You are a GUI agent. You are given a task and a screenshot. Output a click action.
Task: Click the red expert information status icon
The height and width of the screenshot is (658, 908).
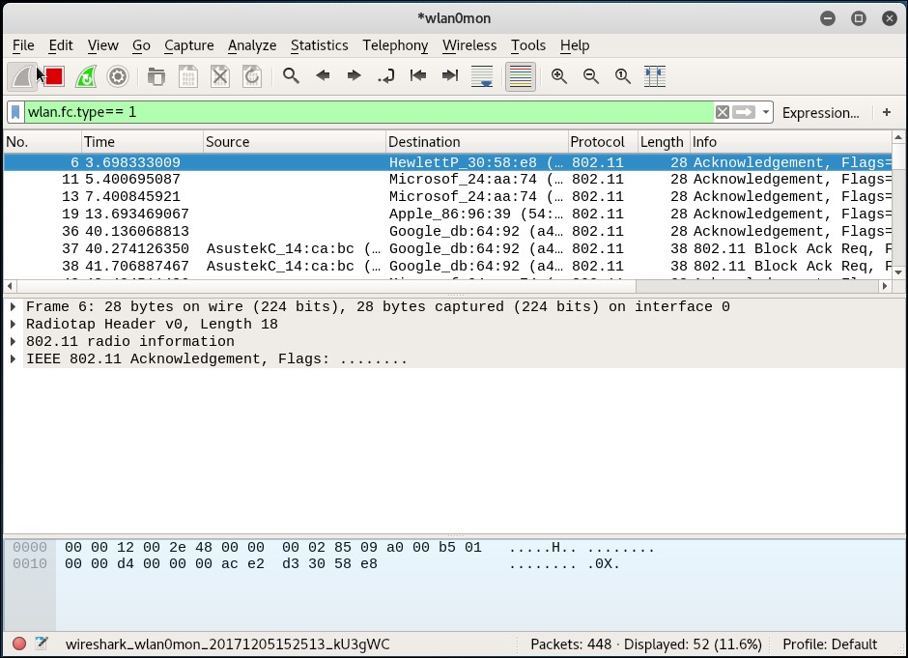click(19, 644)
